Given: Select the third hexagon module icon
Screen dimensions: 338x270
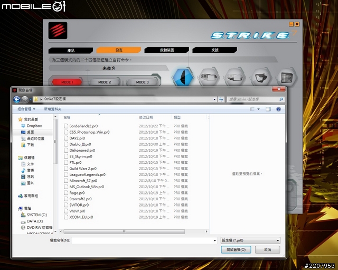Looking at the screenshot, I should click(234, 77).
